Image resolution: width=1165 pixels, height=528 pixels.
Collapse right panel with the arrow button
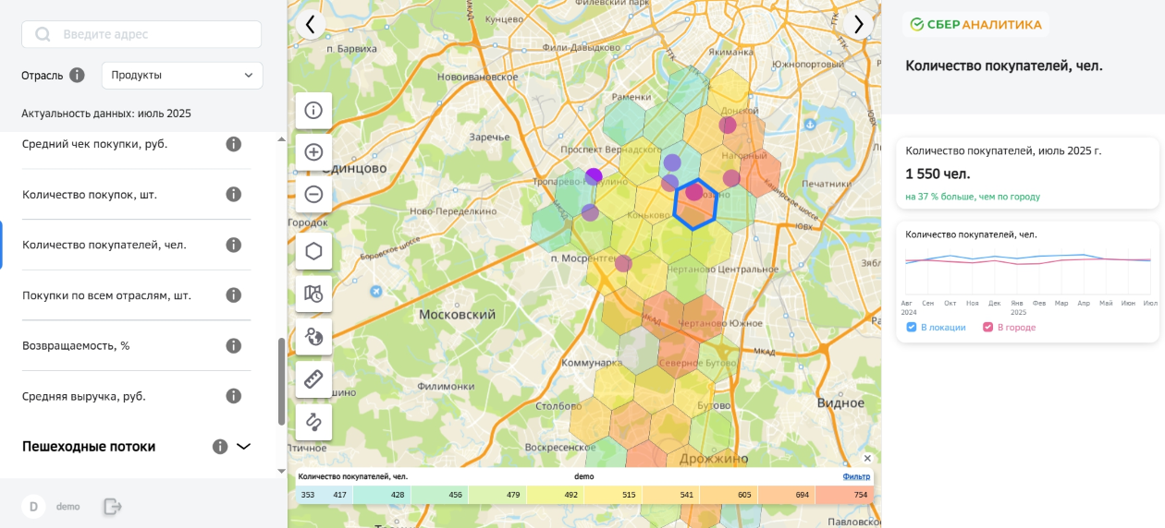click(858, 25)
